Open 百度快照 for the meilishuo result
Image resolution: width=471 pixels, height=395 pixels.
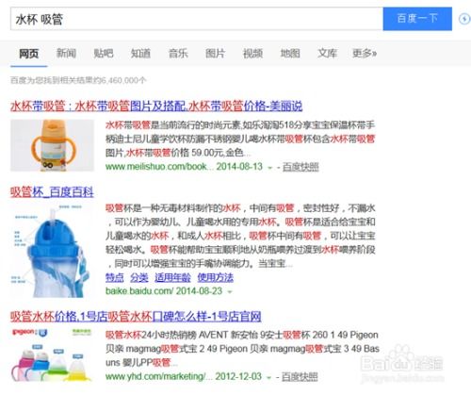point(300,167)
